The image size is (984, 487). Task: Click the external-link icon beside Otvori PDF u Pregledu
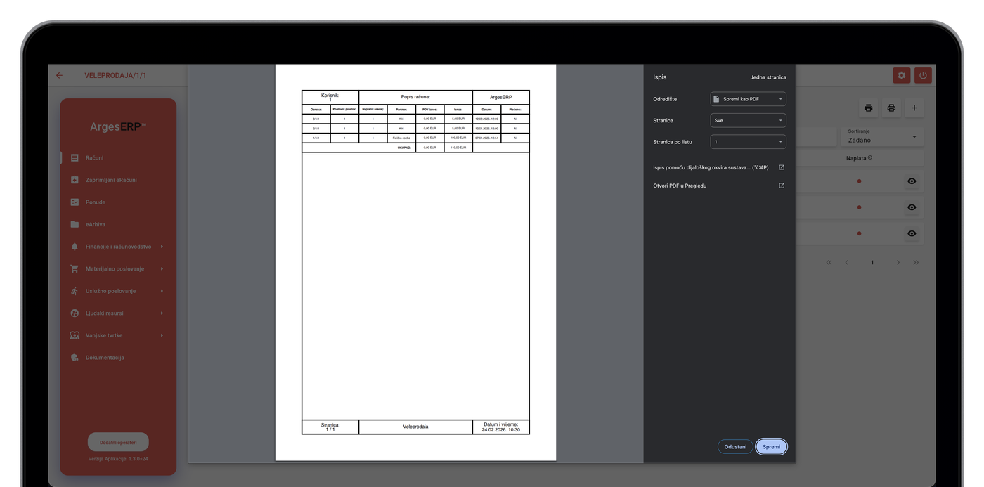(782, 186)
